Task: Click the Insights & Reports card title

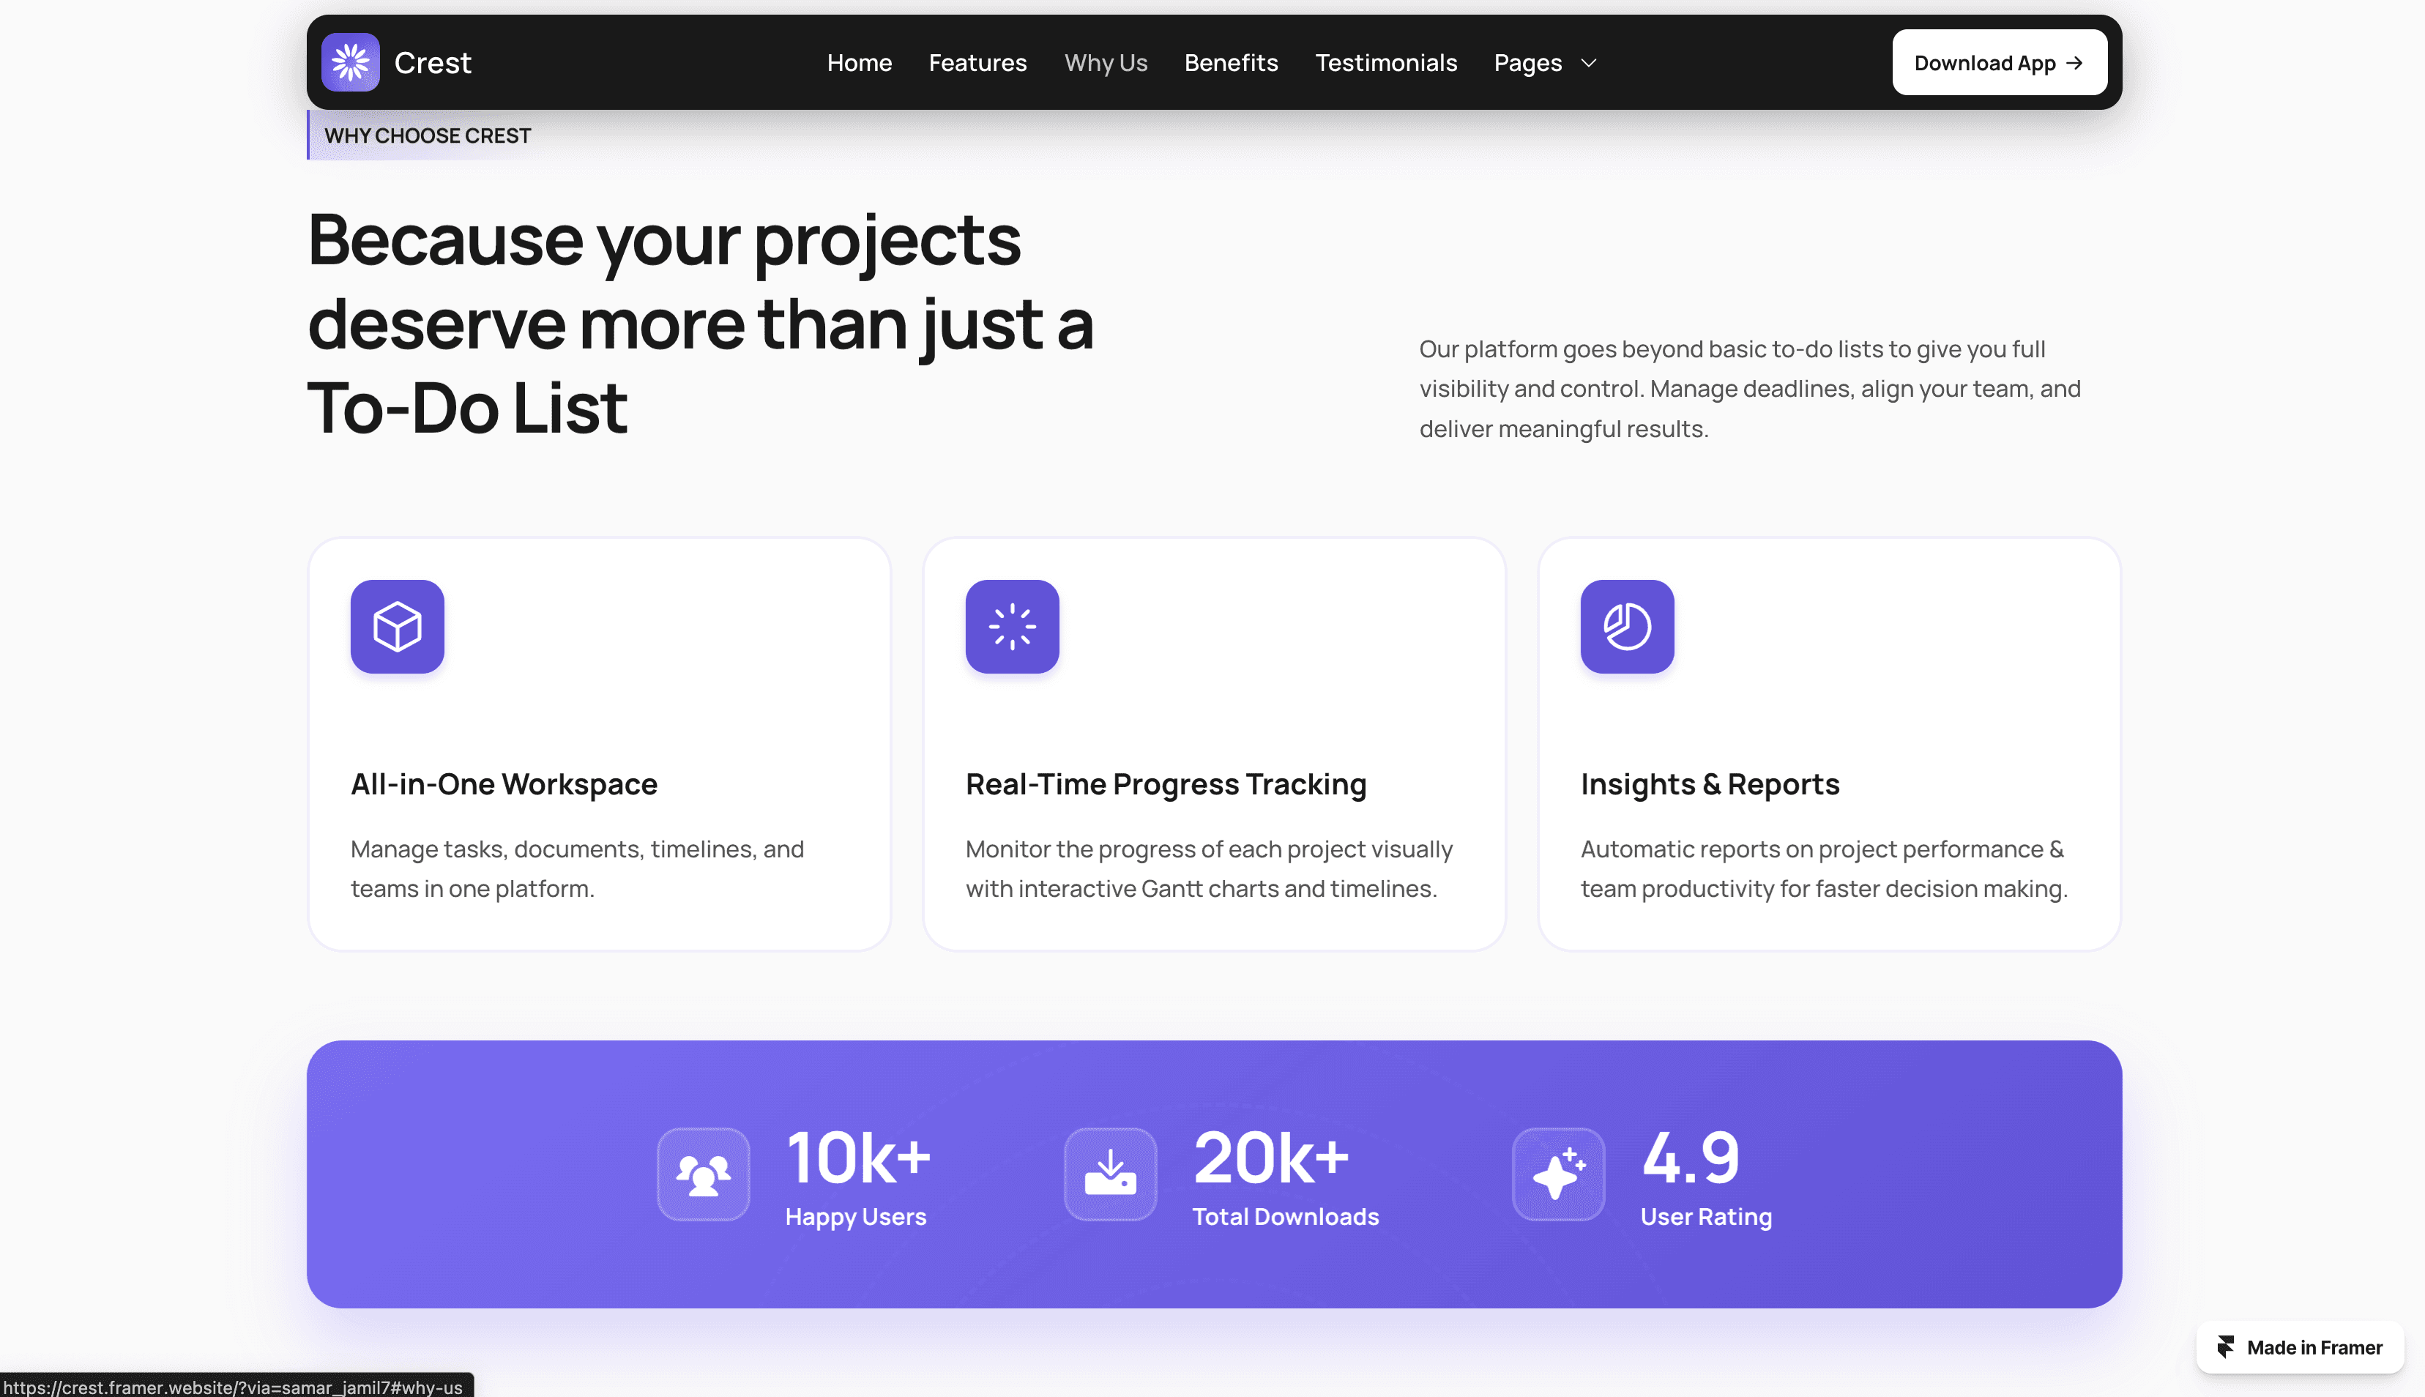Action: (1710, 784)
